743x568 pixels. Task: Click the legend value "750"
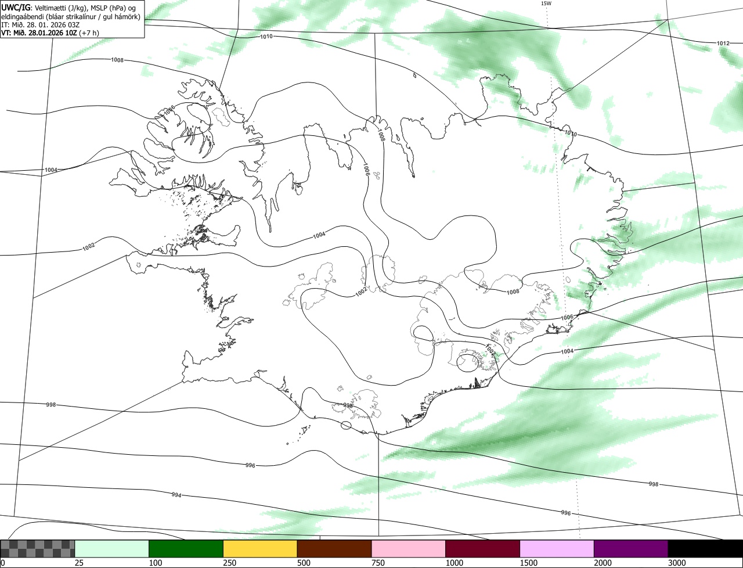(378, 562)
